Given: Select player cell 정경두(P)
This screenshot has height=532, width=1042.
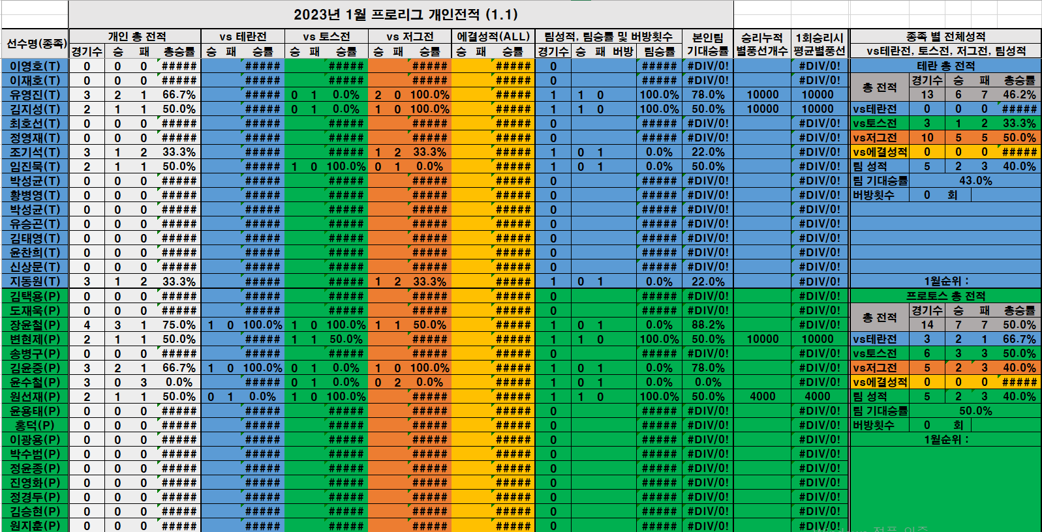Looking at the screenshot, I should 35,497.
